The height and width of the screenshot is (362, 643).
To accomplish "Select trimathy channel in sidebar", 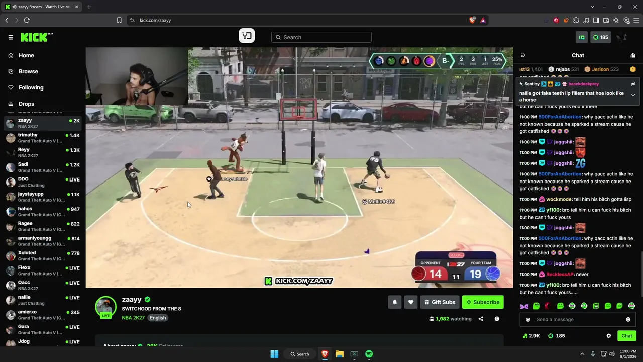I will point(43,138).
